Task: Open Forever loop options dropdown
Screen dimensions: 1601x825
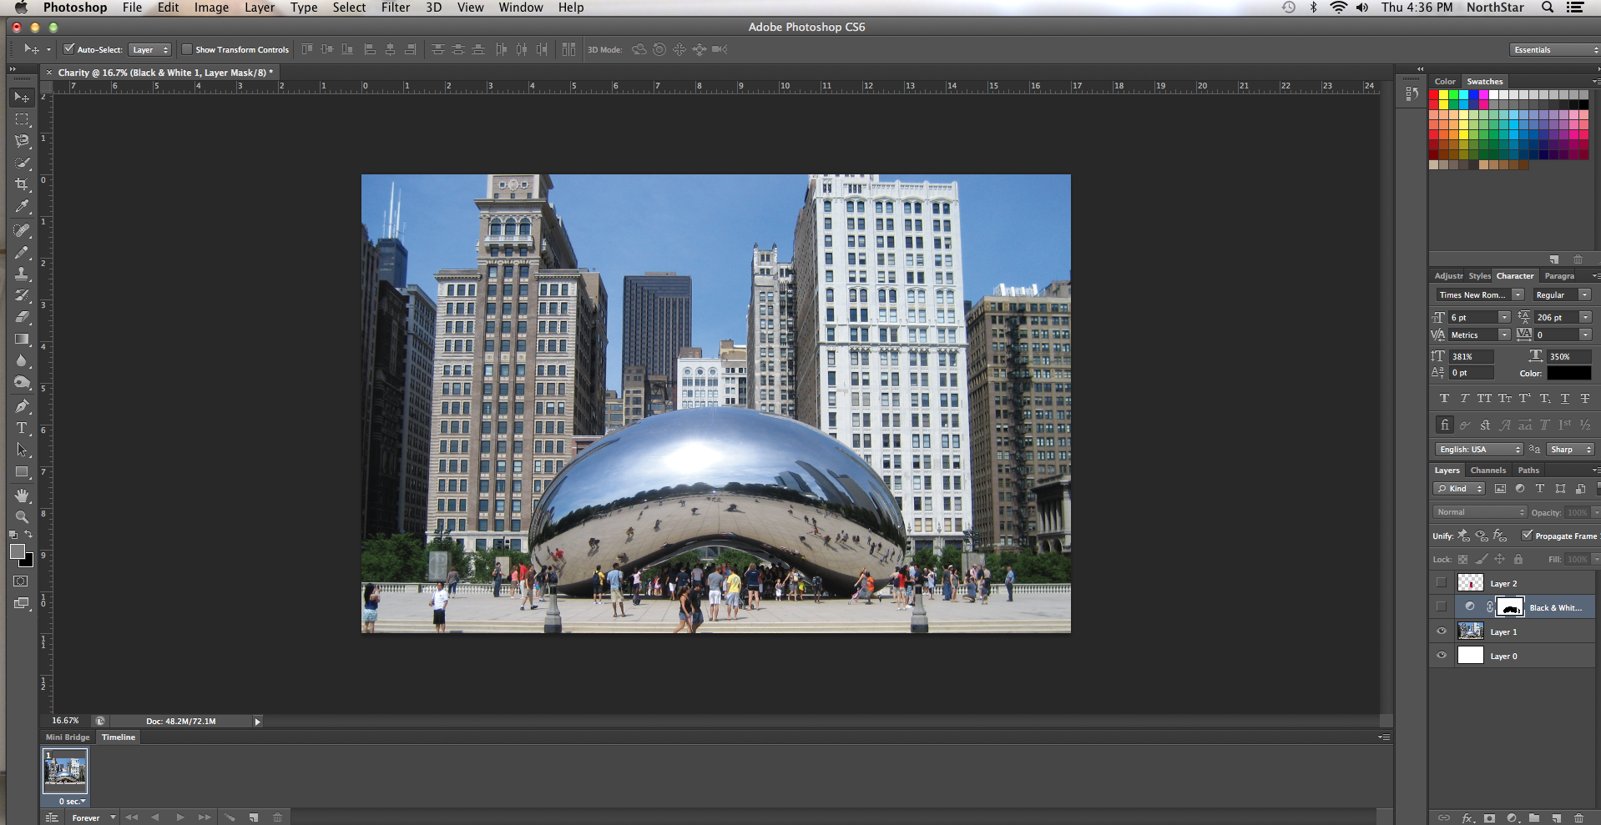Action: click(91, 817)
